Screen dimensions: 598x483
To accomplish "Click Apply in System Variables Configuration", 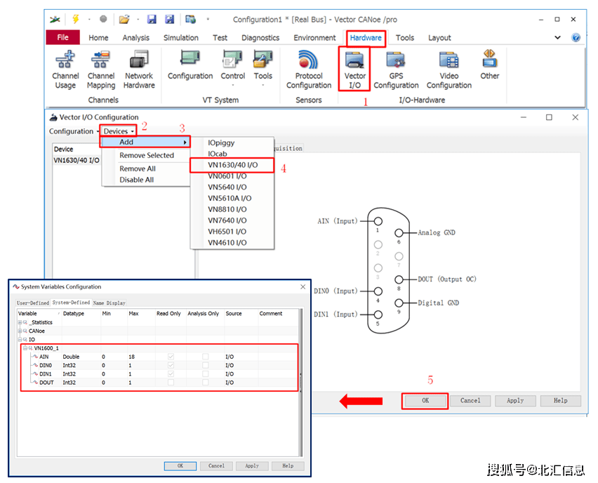I will pyautogui.click(x=251, y=465).
